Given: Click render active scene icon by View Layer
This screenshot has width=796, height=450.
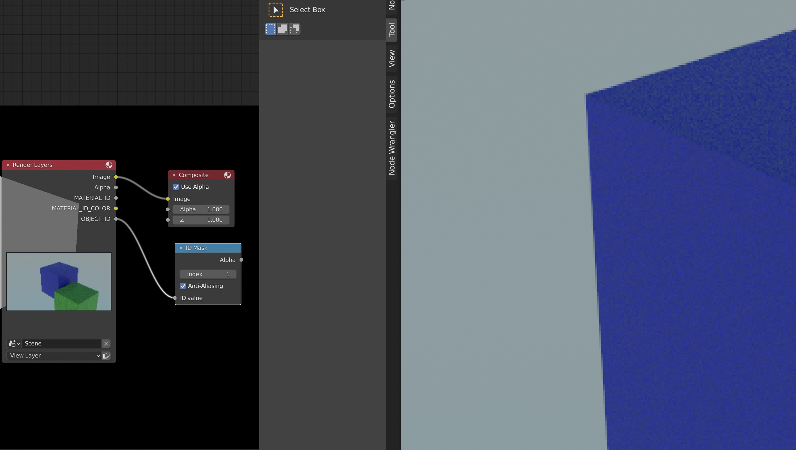Looking at the screenshot, I should (x=106, y=356).
